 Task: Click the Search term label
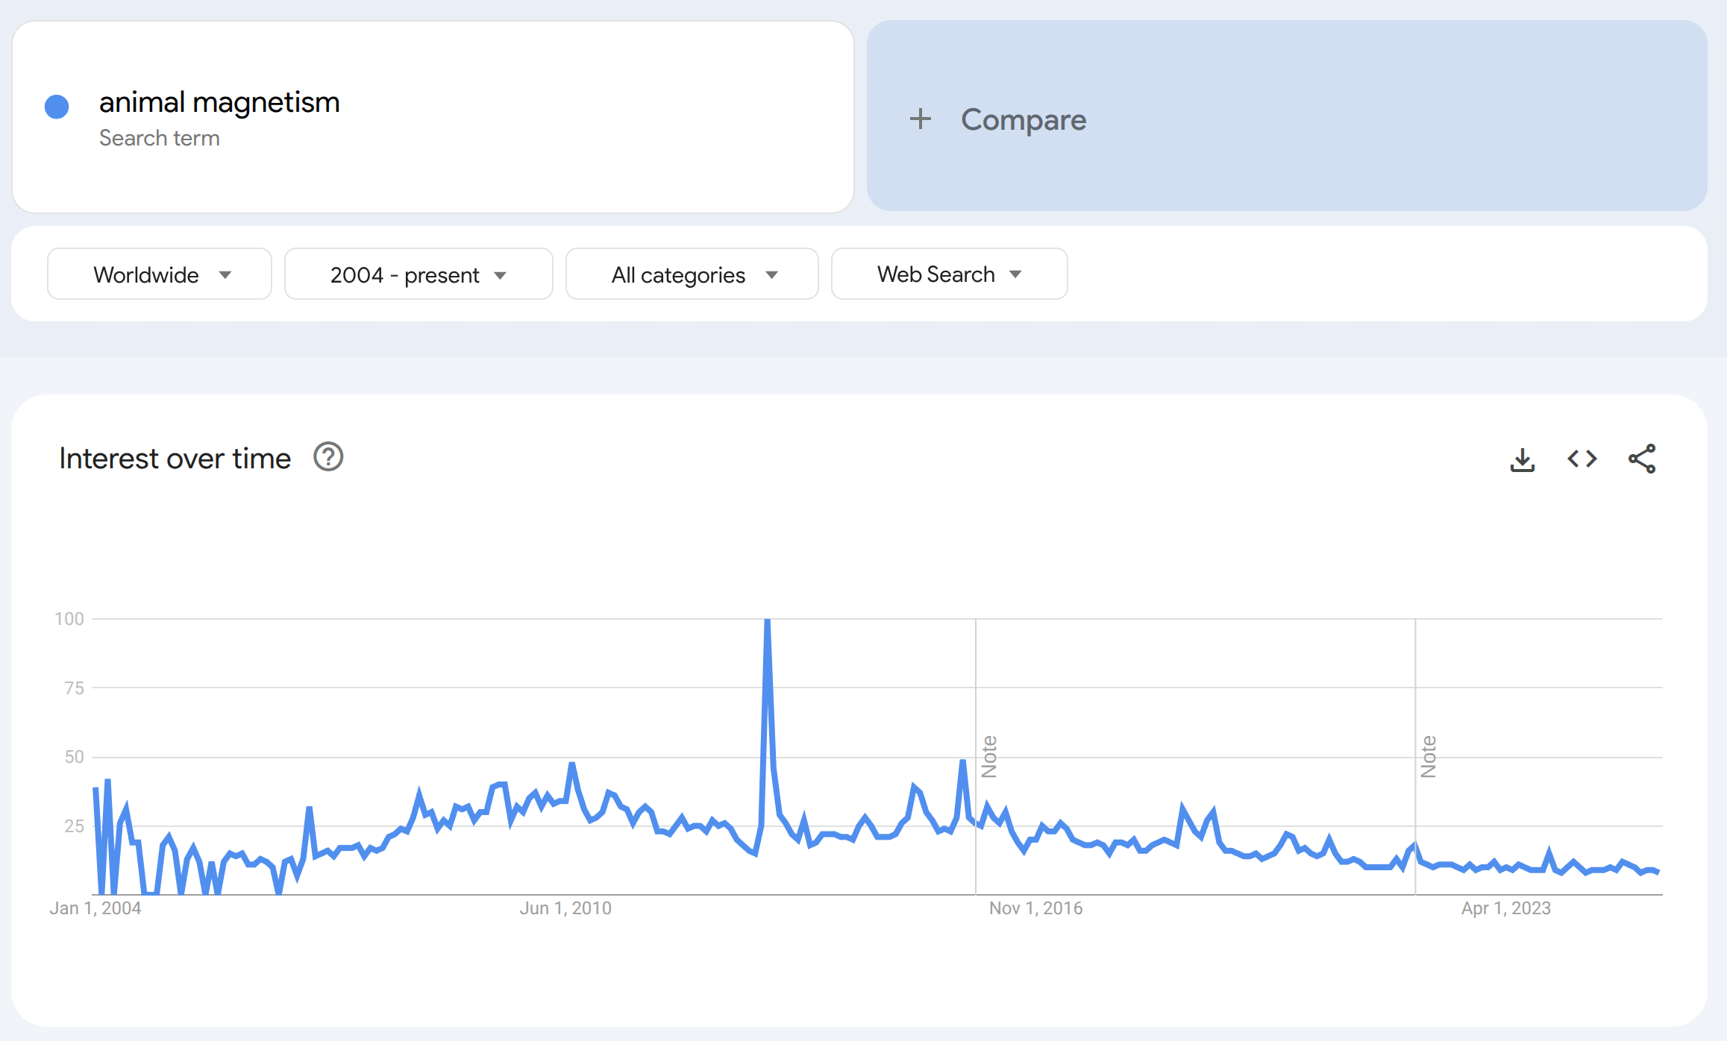click(x=160, y=139)
